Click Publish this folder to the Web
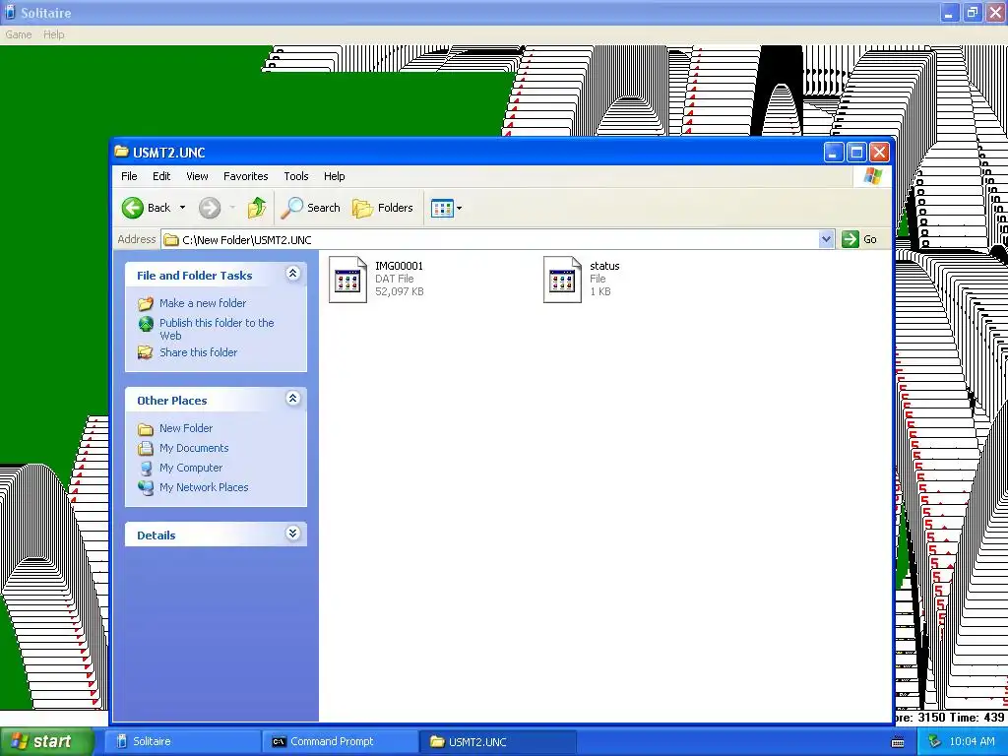This screenshot has width=1008, height=756. [x=217, y=329]
